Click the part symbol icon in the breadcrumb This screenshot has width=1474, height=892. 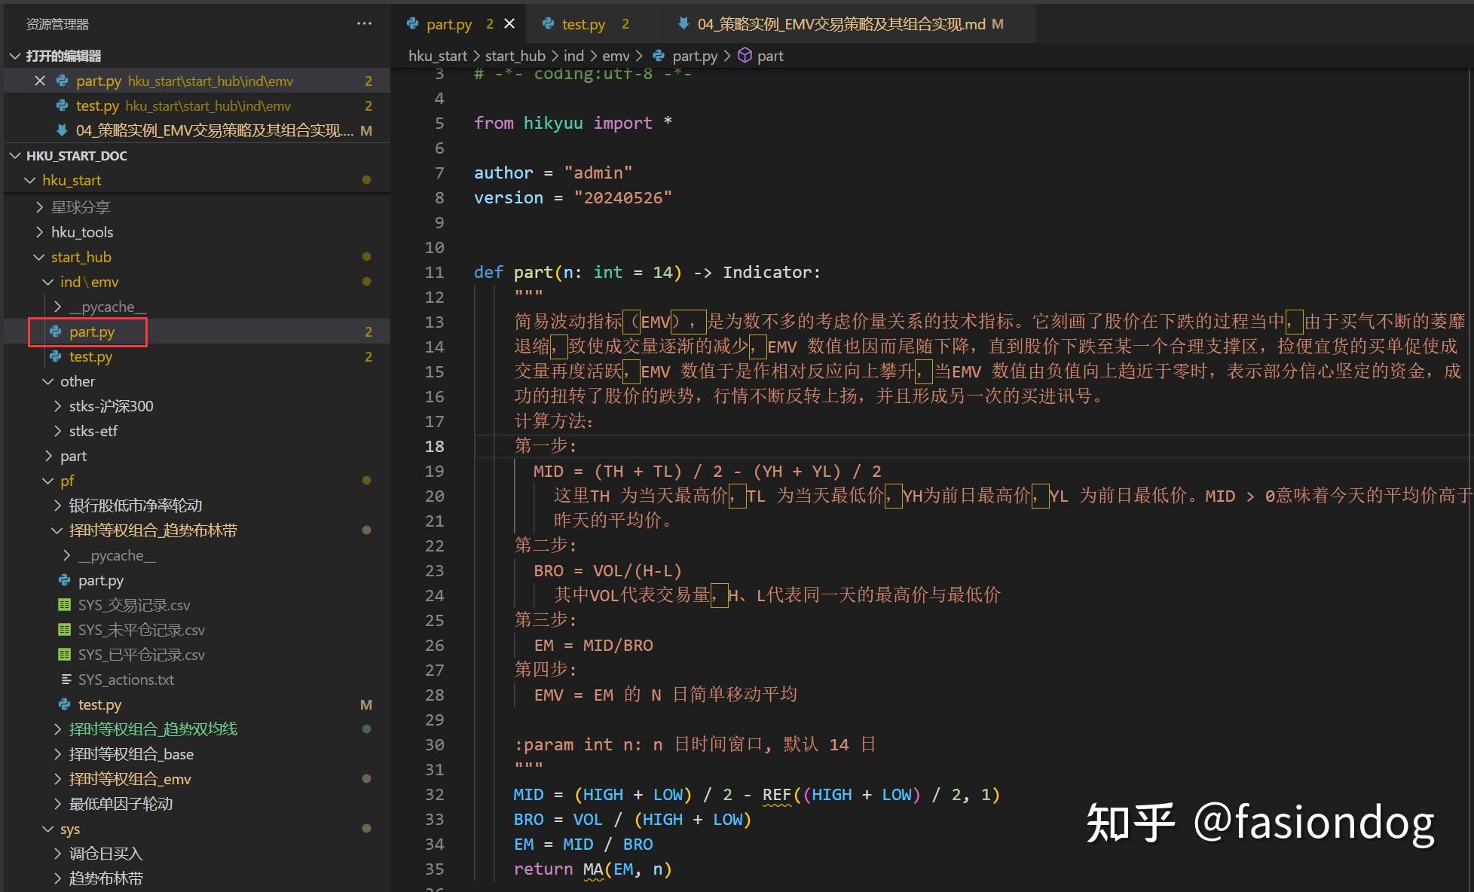tap(745, 55)
